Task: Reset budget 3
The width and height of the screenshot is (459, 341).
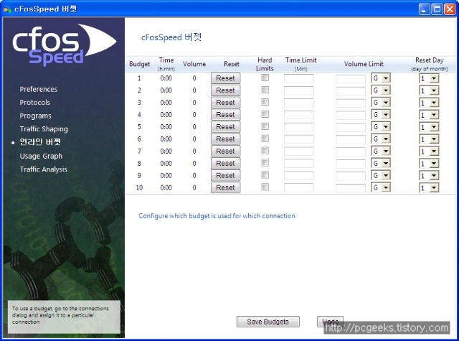Action: (x=225, y=103)
